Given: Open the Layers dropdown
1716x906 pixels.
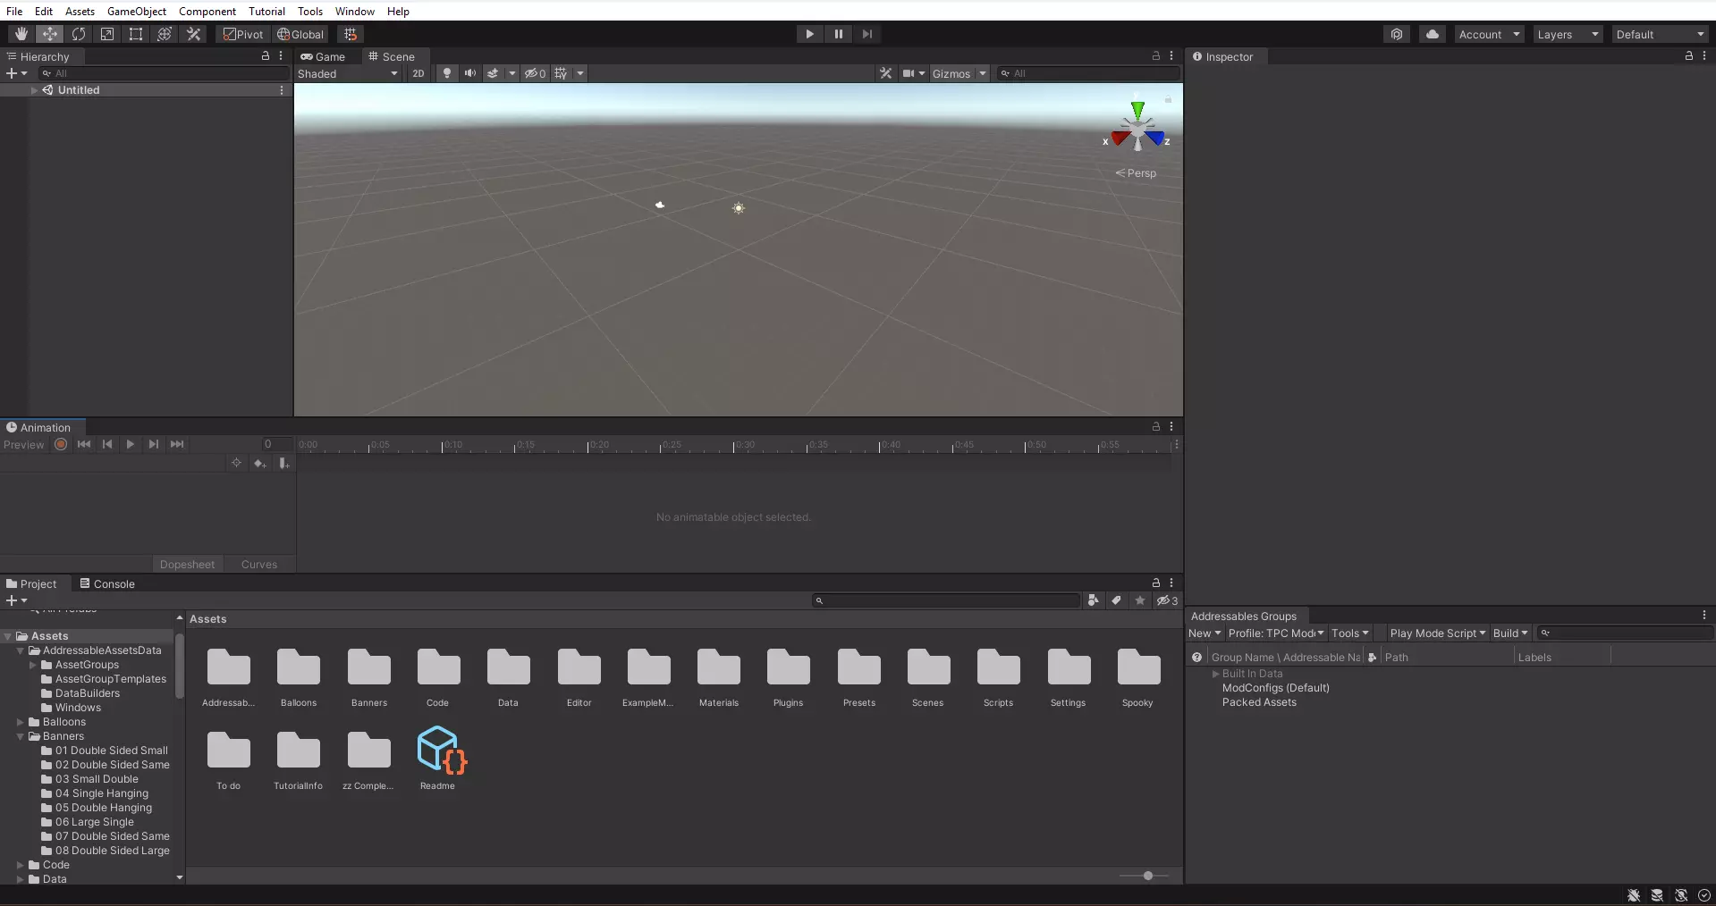Looking at the screenshot, I should click(1568, 34).
